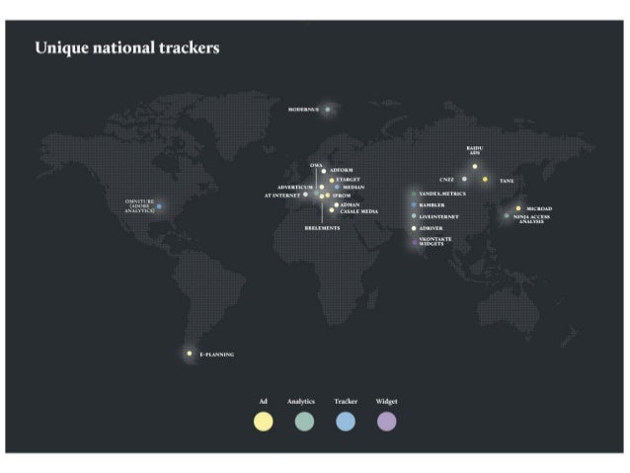Click the 'AT INTERNET' label text
Image resolution: width=630 pixels, height=473 pixels.
pyautogui.click(x=282, y=196)
